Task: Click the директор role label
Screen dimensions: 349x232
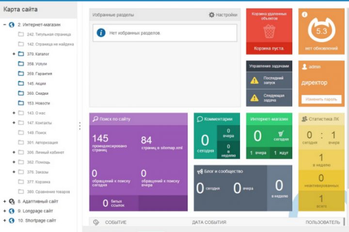Action: [x=314, y=83]
